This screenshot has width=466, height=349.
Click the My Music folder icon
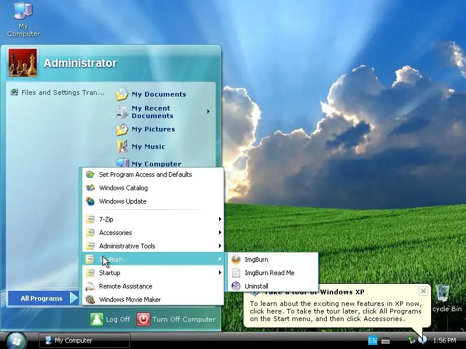[122, 147]
